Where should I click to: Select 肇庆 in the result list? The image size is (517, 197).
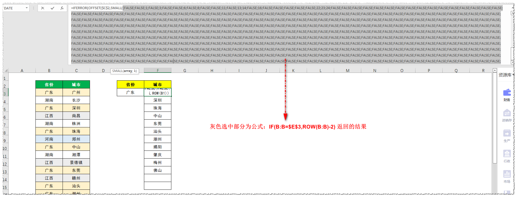tap(158, 155)
